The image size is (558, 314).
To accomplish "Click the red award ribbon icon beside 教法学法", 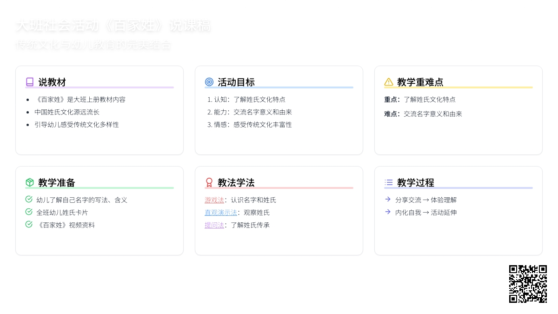I will pos(209,182).
